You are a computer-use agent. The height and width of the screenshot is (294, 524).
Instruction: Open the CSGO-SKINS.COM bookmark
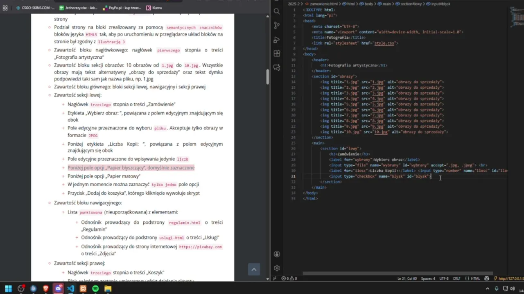pos(35,8)
